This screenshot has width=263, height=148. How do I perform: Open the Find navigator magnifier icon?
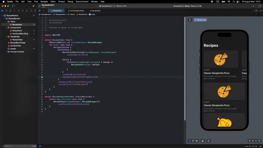tap(15, 11)
